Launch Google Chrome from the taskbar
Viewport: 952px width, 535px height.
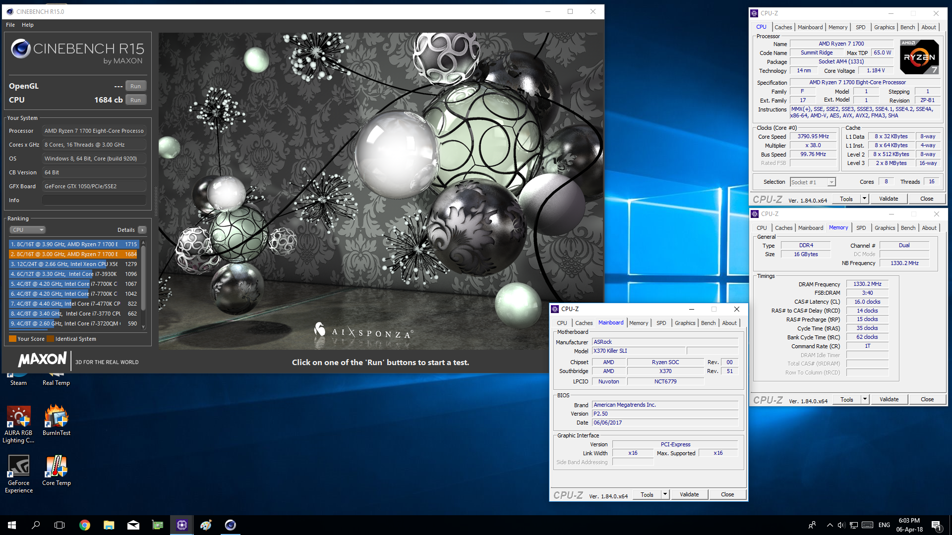click(85, 525)
